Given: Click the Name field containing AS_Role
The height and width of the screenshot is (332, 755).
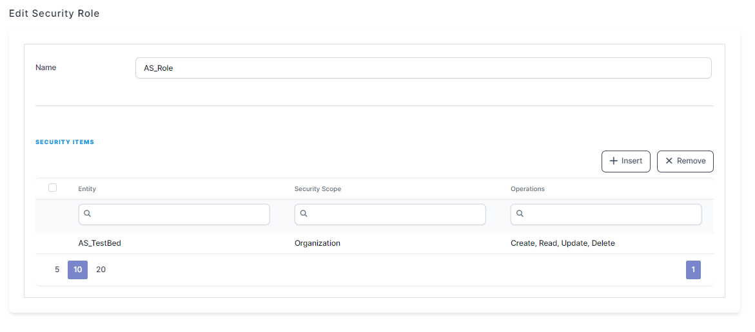Looking at the screenshot, I should (423, 68).
